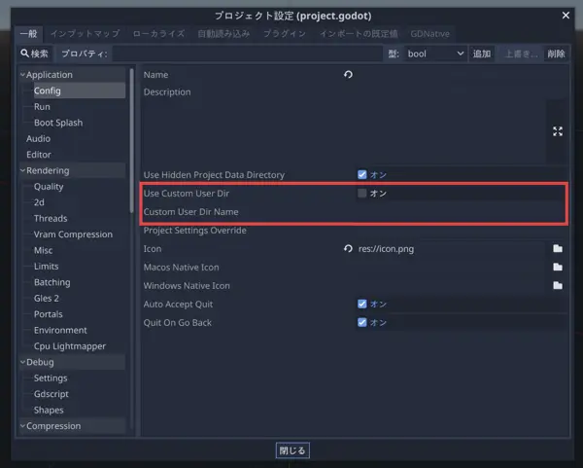This screenshot has height=468, width=583.
Task: Select Config in the tree
Action: pos(80,90)
